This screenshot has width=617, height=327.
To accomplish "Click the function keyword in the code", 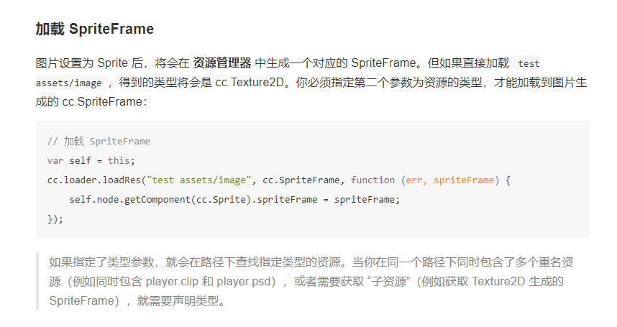I will click(373, 180).
